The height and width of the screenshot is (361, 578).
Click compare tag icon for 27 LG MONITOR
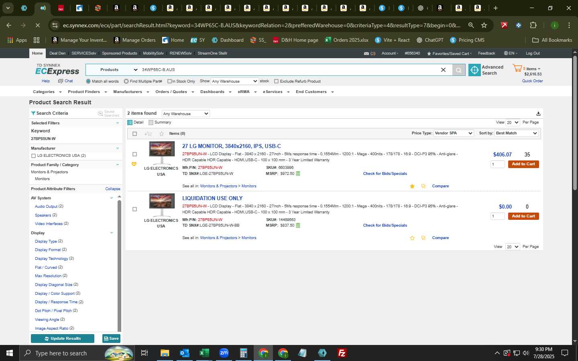pos(423,186)
